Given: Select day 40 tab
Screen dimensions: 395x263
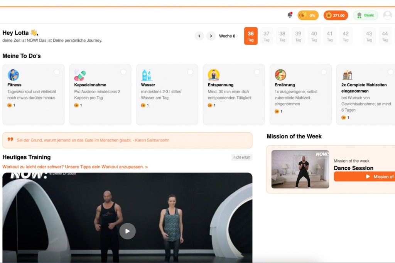Looking at the screenshot, I should [314, 36].
